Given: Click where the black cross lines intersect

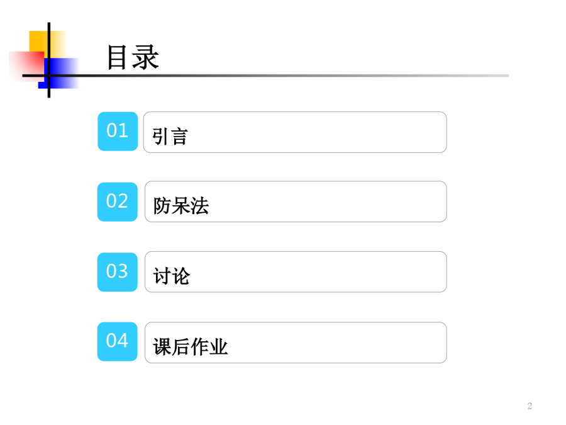Looking at the screenshot, I should [48, 76].
